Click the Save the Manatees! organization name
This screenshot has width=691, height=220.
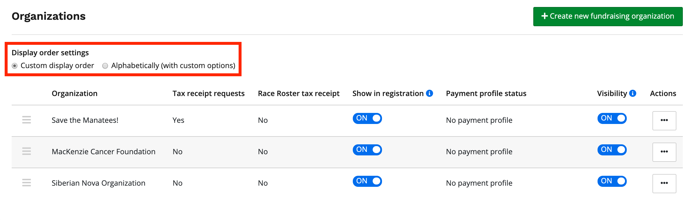pyautogui.click(x=85, y=120)
